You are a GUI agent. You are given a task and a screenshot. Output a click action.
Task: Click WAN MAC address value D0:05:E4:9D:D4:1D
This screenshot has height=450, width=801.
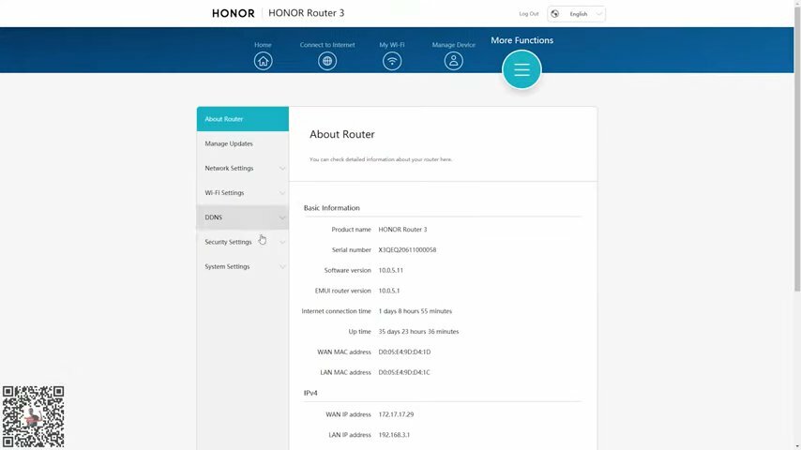pyautogui.click(x=404, y=352)
